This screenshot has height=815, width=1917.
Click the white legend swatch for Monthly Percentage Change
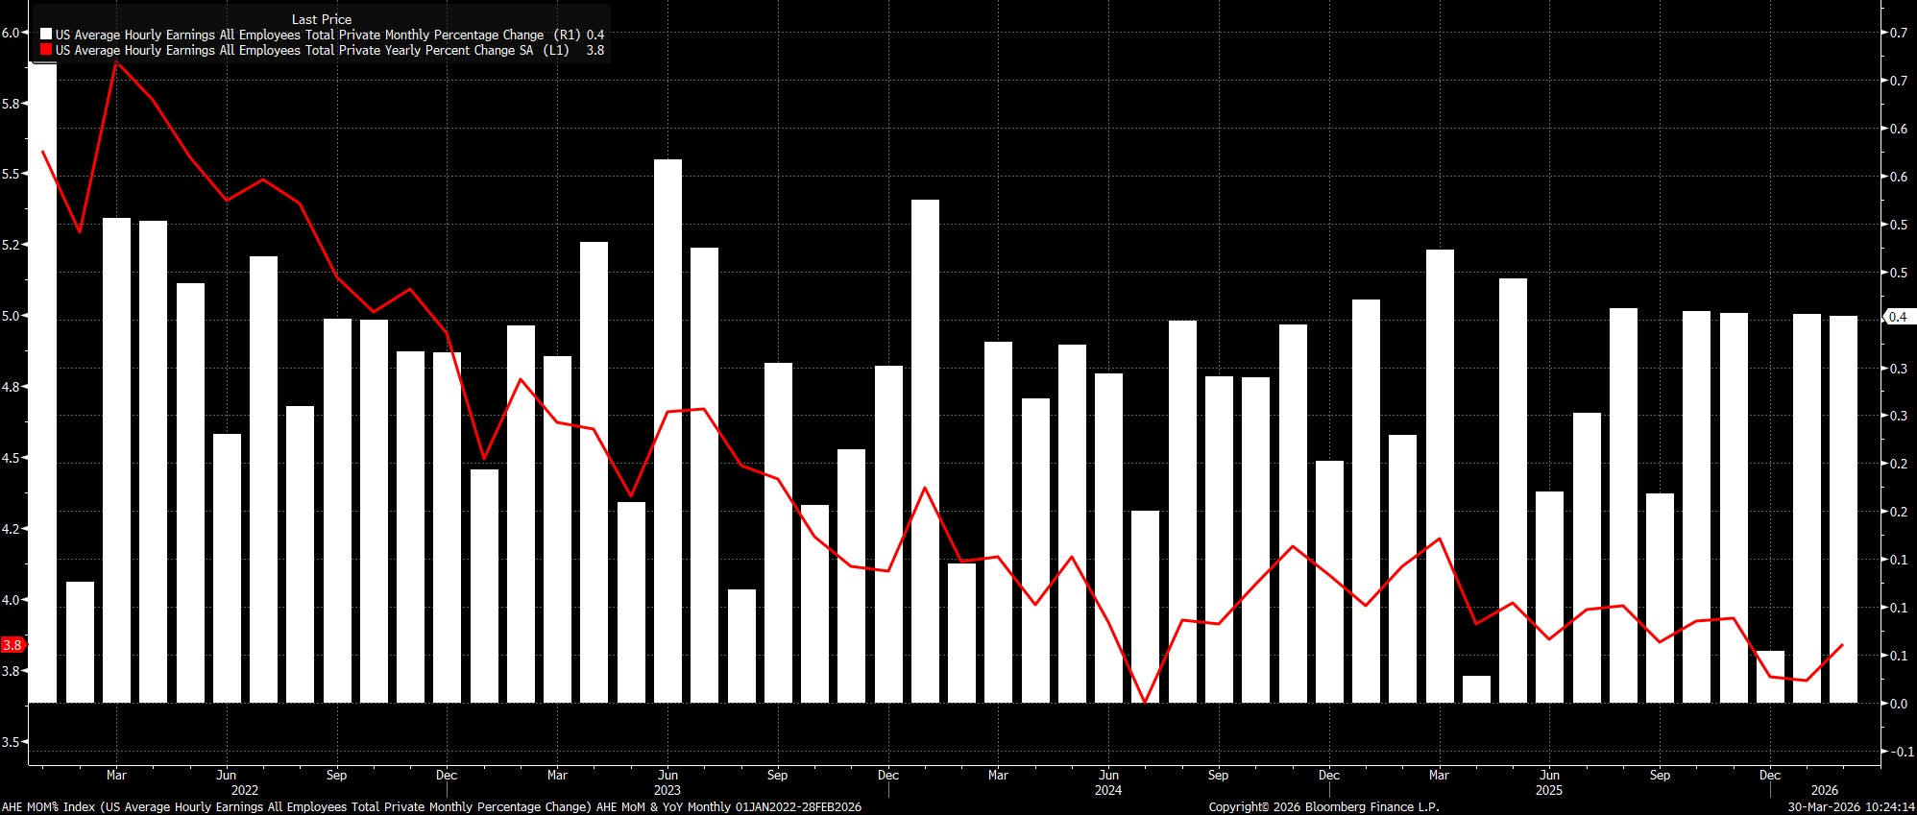(46, 35)
